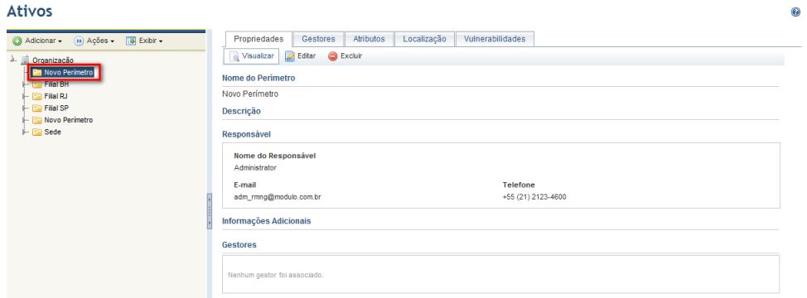Click the Ativos page title
The image size is (807, 298).
tap(29, 11)
